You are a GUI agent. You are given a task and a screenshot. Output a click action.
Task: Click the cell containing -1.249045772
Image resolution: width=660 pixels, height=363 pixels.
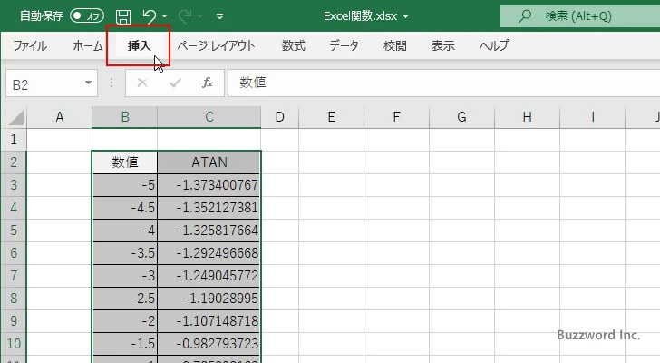pos(209,276)
